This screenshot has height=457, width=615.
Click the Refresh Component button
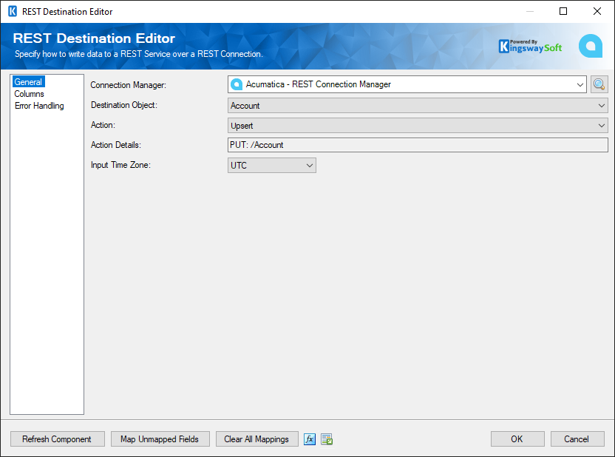pos(57,439)
